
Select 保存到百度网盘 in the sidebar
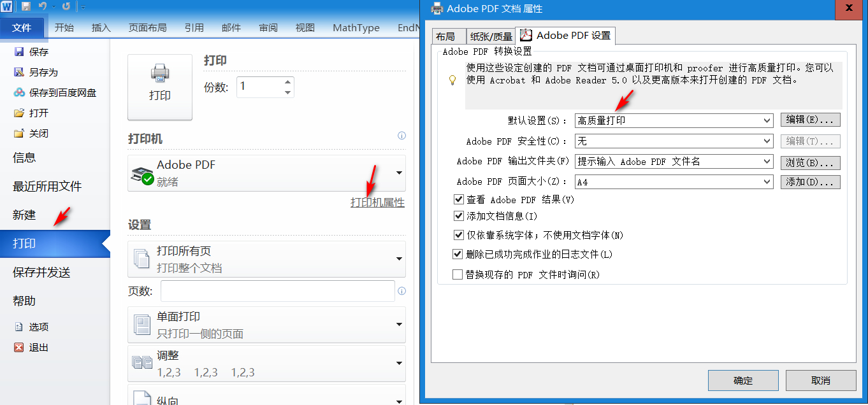point(55,92)
